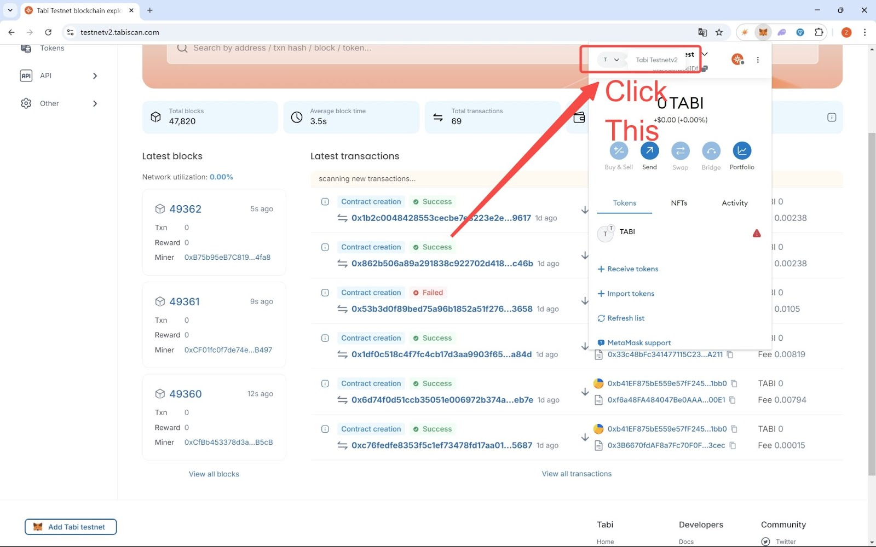Screen dimensions: 876x547
Task: Click MetaMask Bridge icon
Action: 711,150
